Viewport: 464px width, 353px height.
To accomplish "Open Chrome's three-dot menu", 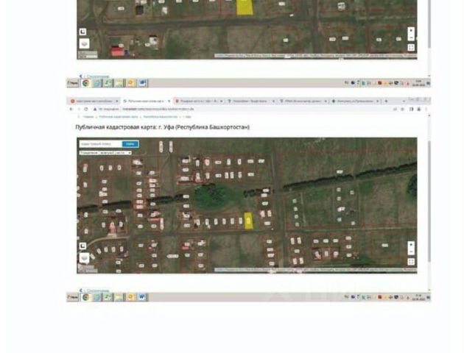I will coord(426,109).
